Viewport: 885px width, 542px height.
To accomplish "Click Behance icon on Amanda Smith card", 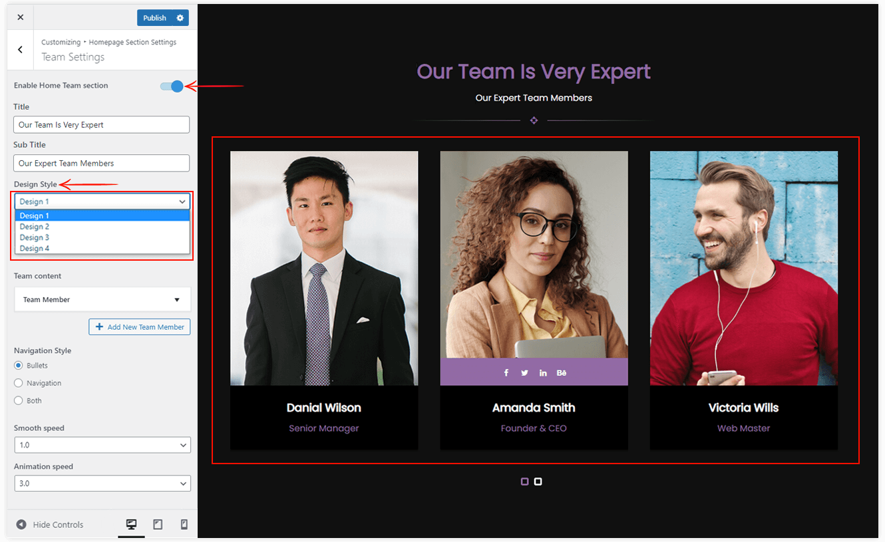I will tap(562, 372).
